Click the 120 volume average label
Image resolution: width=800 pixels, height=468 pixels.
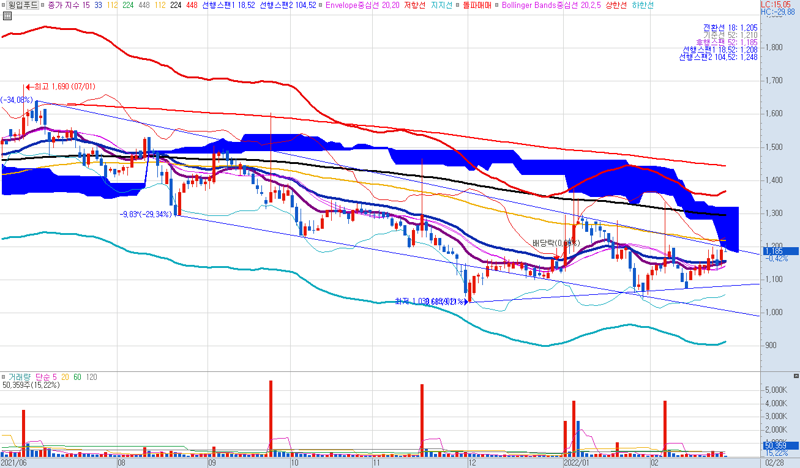91,377
